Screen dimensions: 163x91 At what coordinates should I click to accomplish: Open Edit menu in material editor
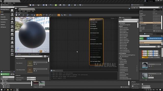tap(20, 11)
